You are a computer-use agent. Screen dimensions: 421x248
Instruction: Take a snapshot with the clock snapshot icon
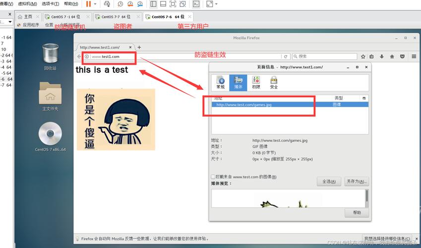pos(120,4)
